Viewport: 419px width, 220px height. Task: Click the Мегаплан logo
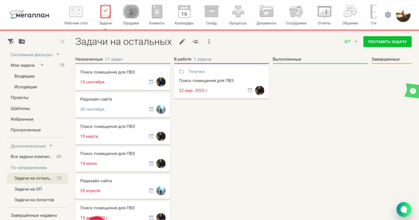pos(29,15)
